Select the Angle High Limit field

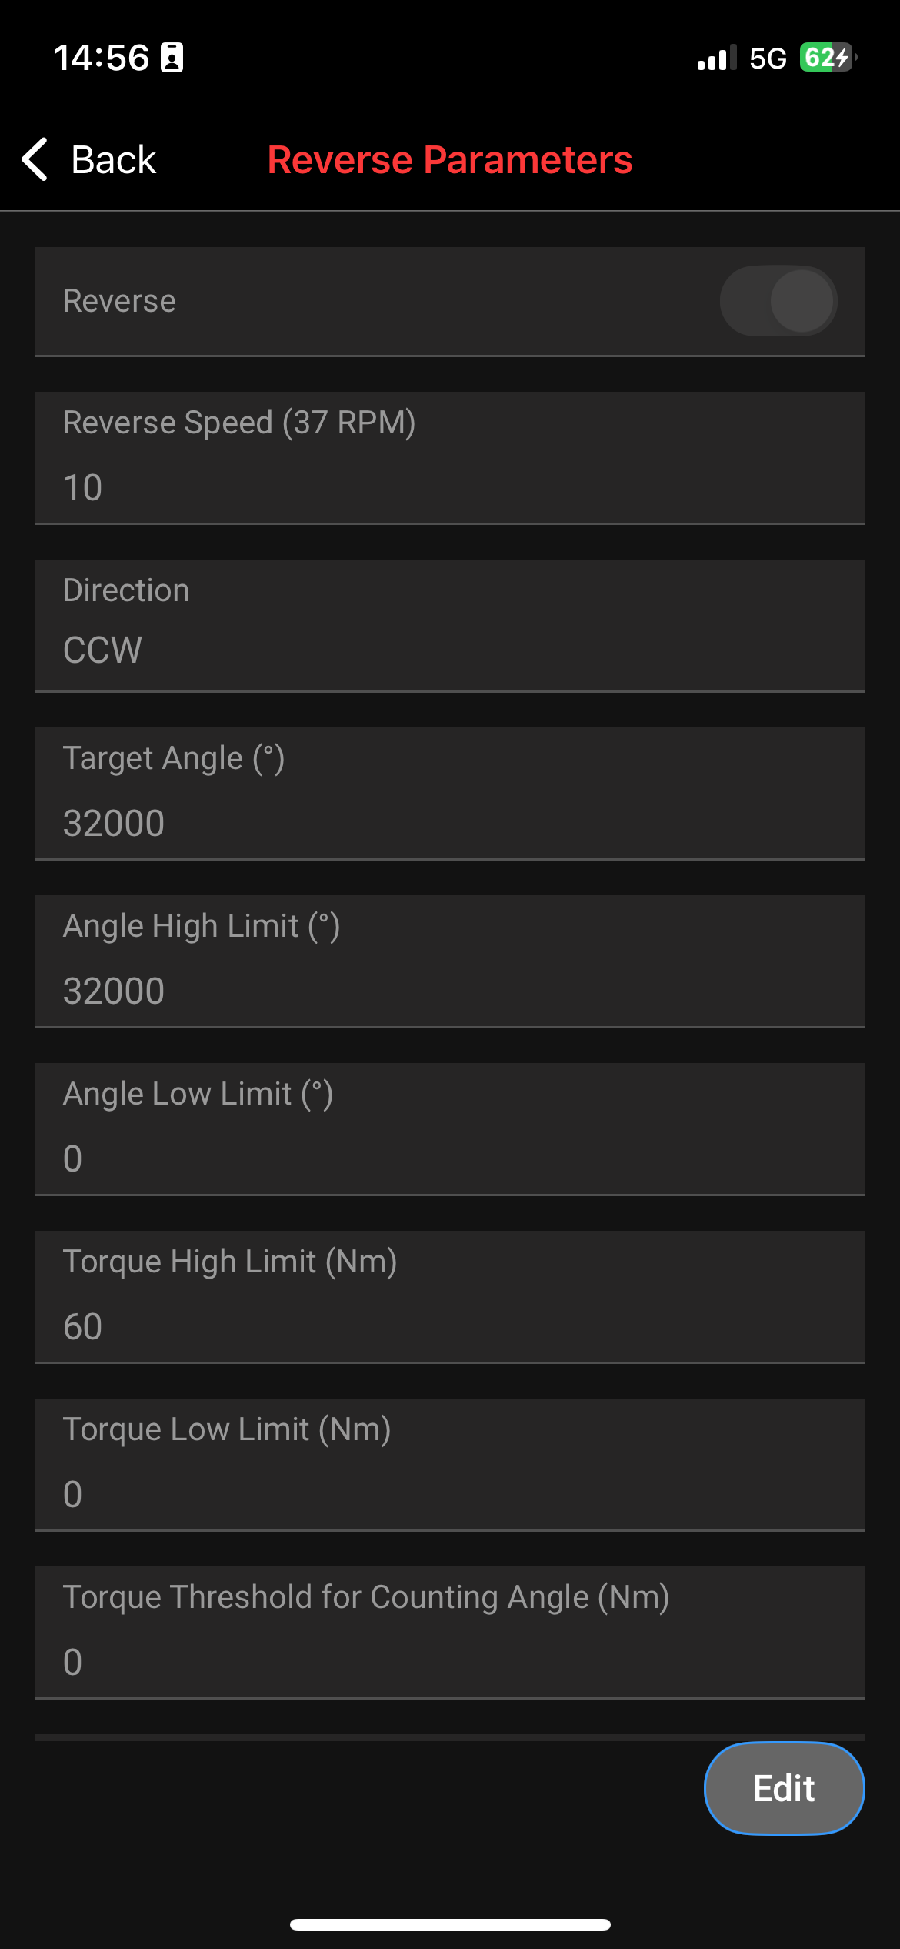(449, 990)
